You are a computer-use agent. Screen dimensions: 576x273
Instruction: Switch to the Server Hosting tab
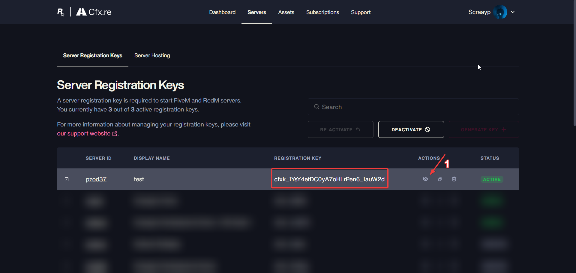152,55
